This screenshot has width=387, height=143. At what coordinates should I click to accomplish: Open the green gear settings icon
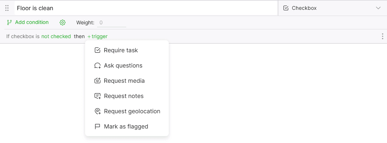coord(63,23)
